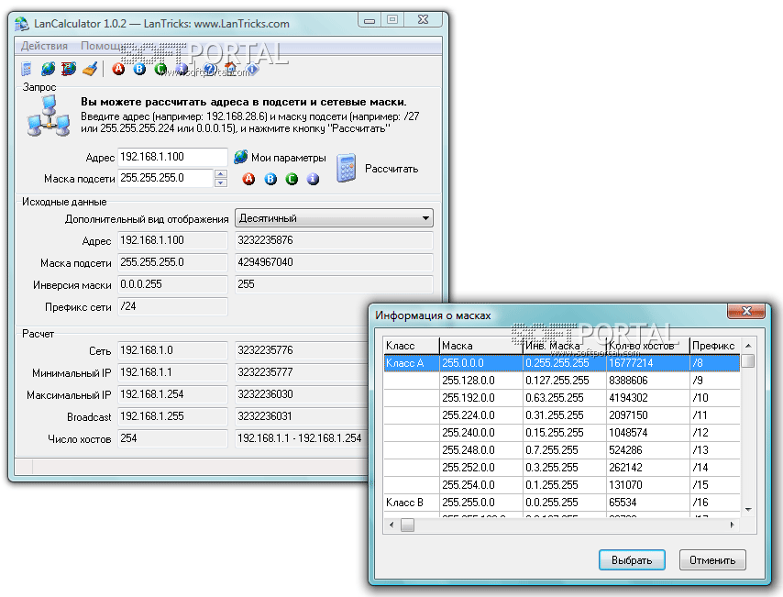Select the Класс A row 255.0.0.0
Image resolution: width=783 pixels, height=597 pixels.
[562, 363]
